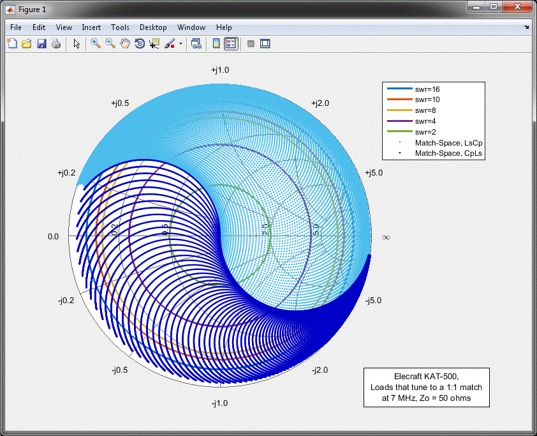
Task: Activate the Pan hand tool
Action: pos(125,43)
